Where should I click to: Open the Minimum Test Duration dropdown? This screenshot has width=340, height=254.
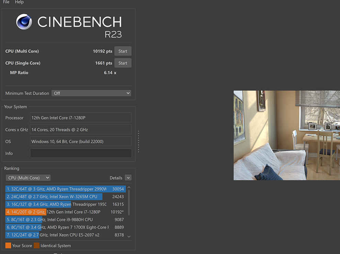[x=91, y=93]
